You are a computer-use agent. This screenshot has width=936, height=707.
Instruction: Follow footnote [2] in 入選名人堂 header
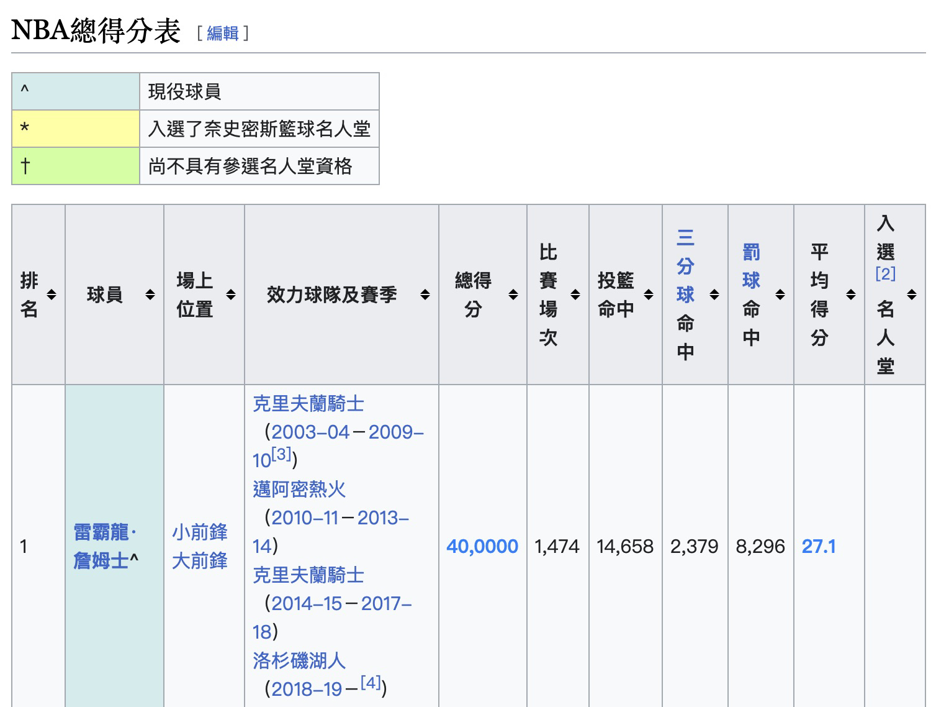(x=885, y=273)
